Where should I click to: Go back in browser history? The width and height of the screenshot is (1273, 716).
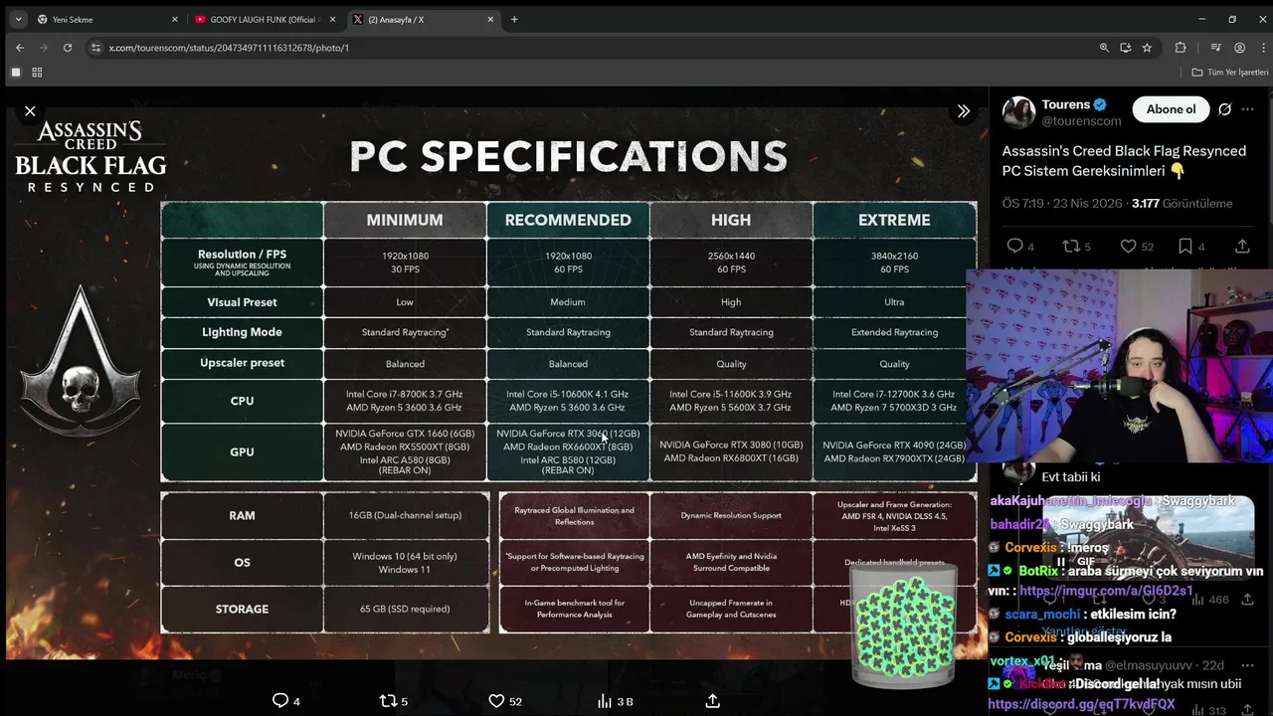coord(20,47)
